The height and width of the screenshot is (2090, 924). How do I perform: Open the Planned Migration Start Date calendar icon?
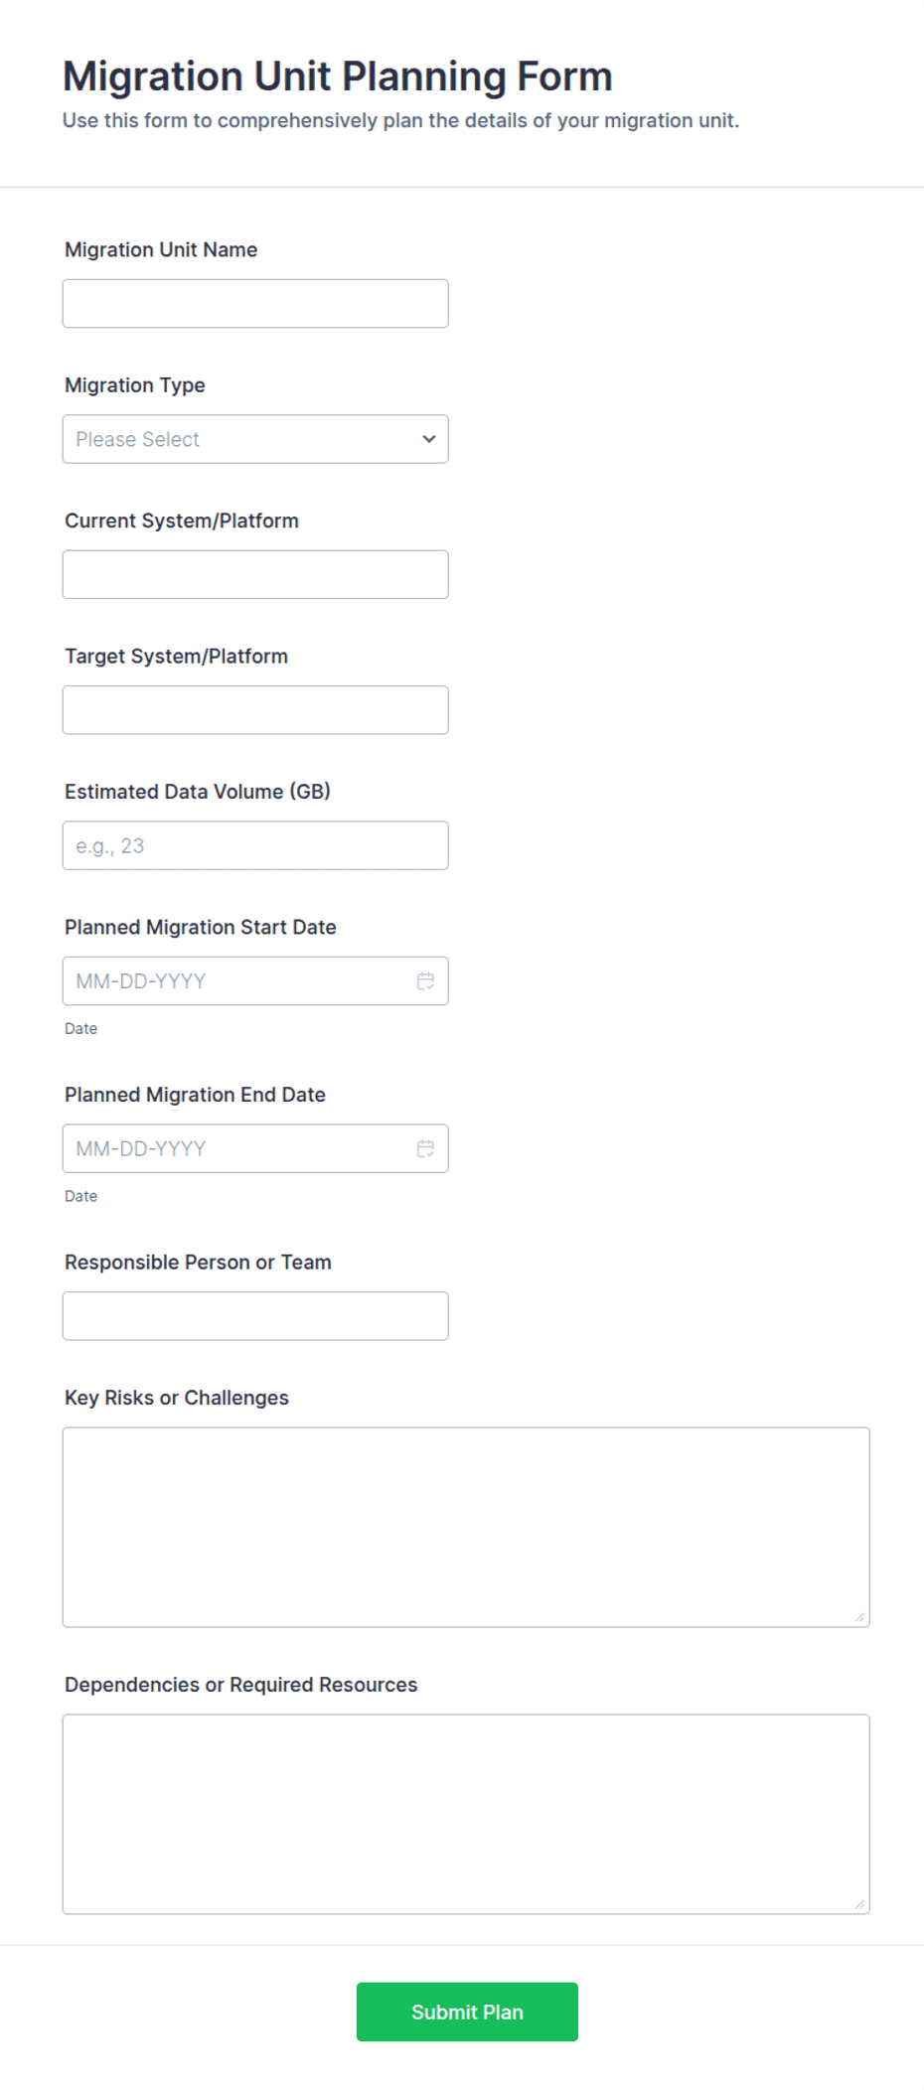pyautogui.click(x=425, y=980)
